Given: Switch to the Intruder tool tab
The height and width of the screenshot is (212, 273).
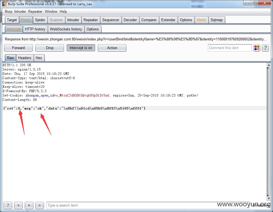Looking at the screenshot, I should point(73,20).
